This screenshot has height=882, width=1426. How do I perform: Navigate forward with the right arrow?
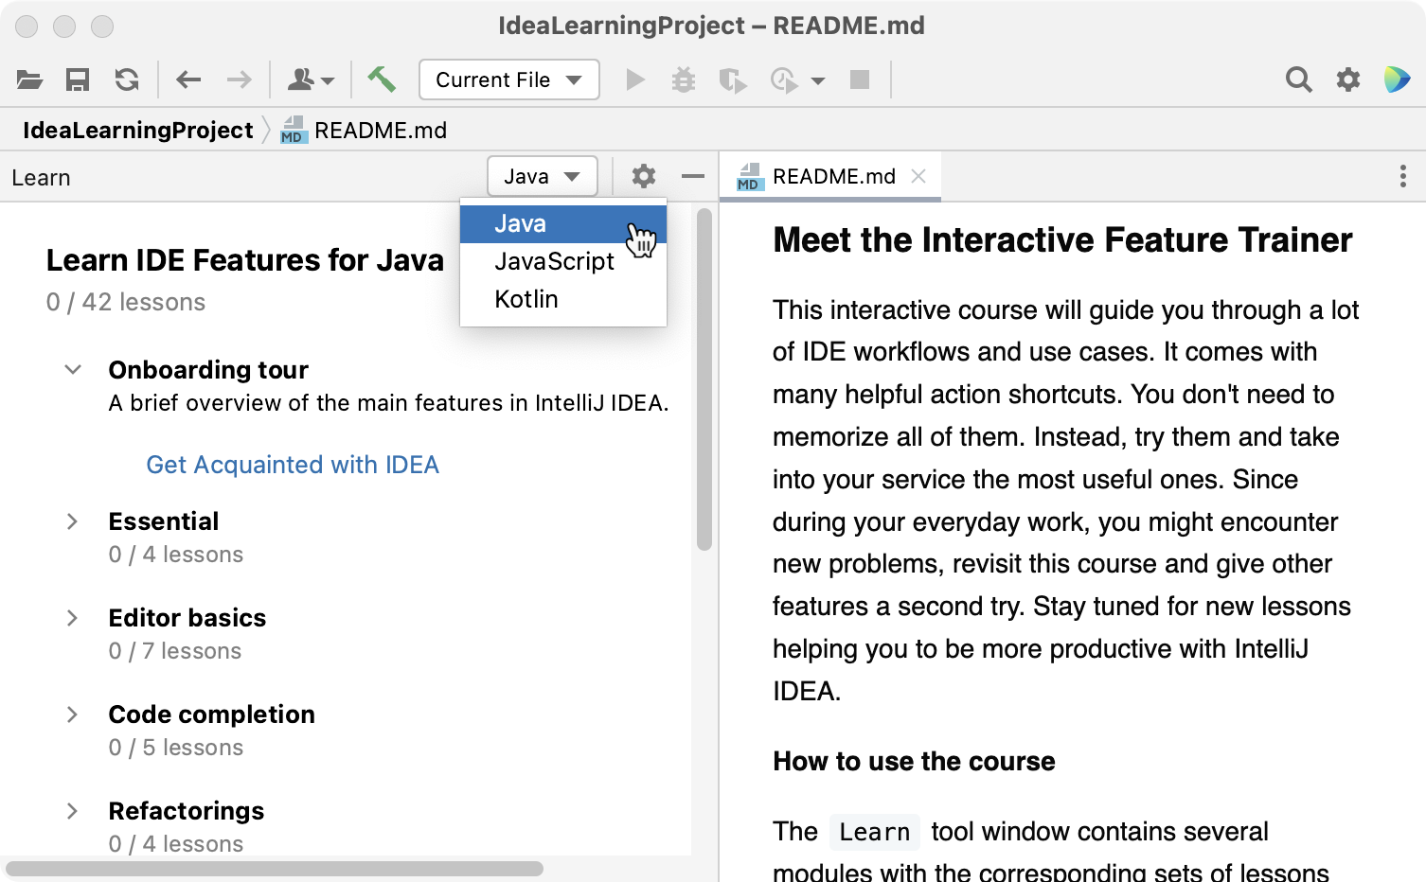(240, 80)
